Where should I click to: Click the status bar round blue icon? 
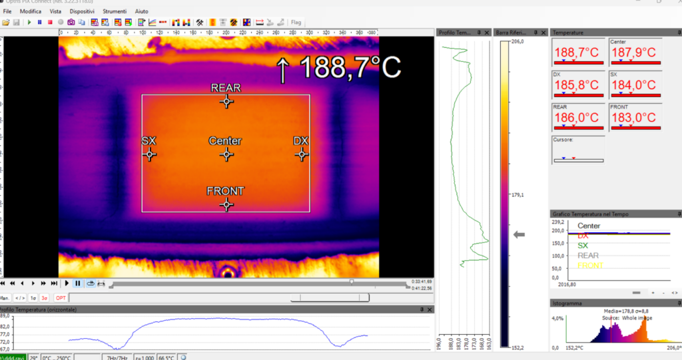[184, 357]
